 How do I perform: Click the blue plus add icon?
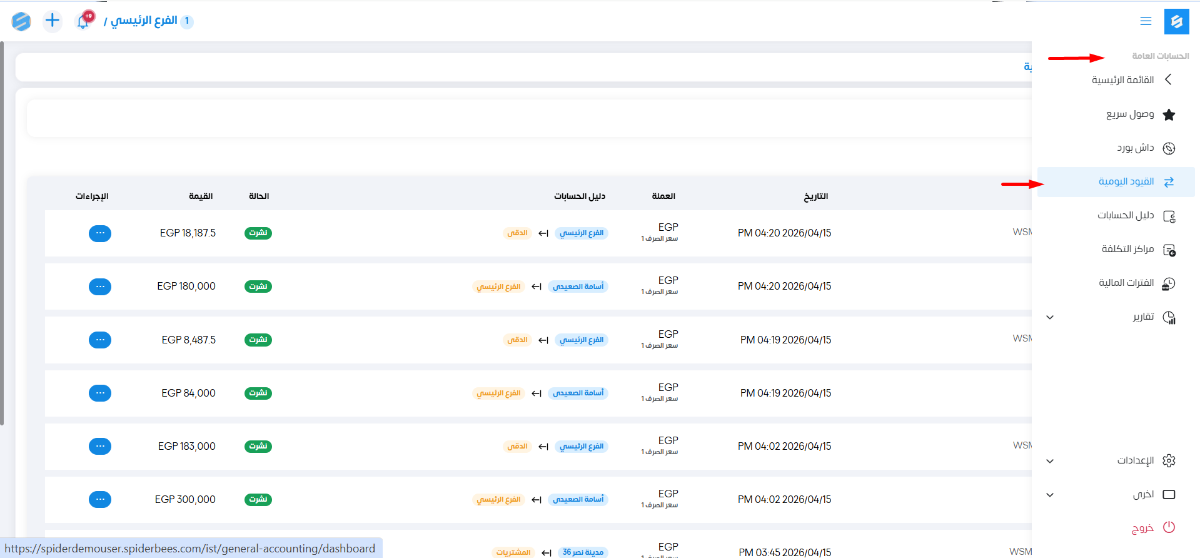coord(53,21)
